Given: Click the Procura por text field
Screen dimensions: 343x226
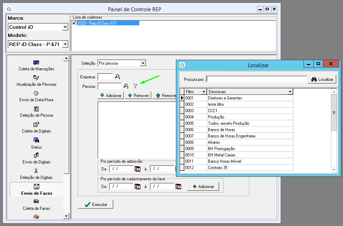Looking at the screenshot, I should [x=256, y=79].
